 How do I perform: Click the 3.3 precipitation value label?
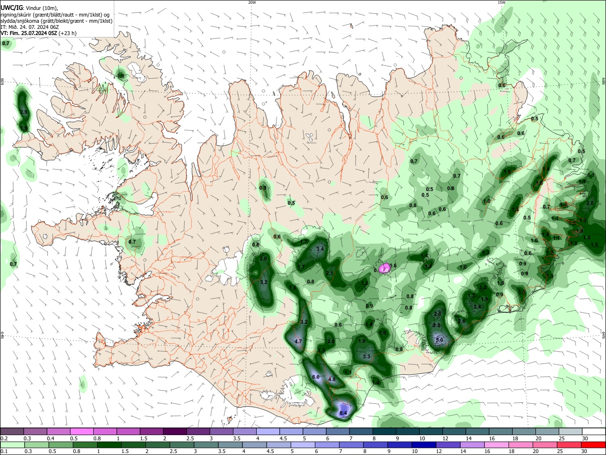[x=366, y=356]
